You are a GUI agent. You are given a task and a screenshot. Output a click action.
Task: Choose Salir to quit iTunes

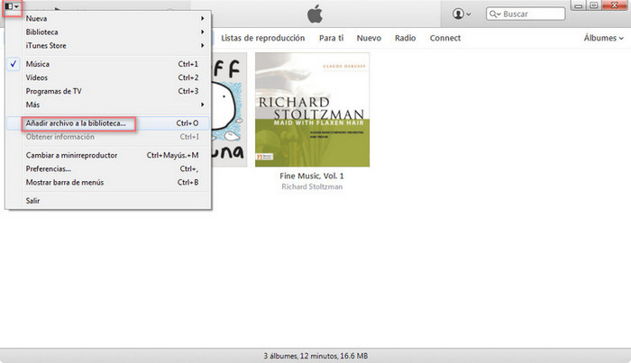[x=108, y=201]
